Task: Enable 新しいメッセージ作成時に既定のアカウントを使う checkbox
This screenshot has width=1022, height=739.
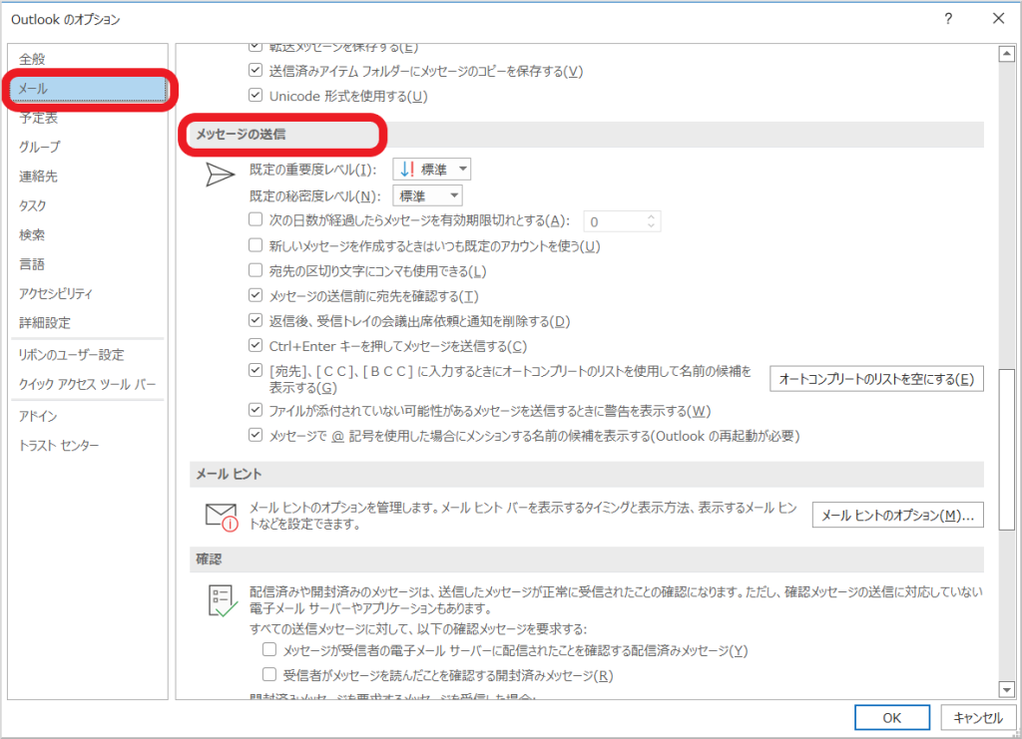Action: pyautogui.click(x=255, y=244)
